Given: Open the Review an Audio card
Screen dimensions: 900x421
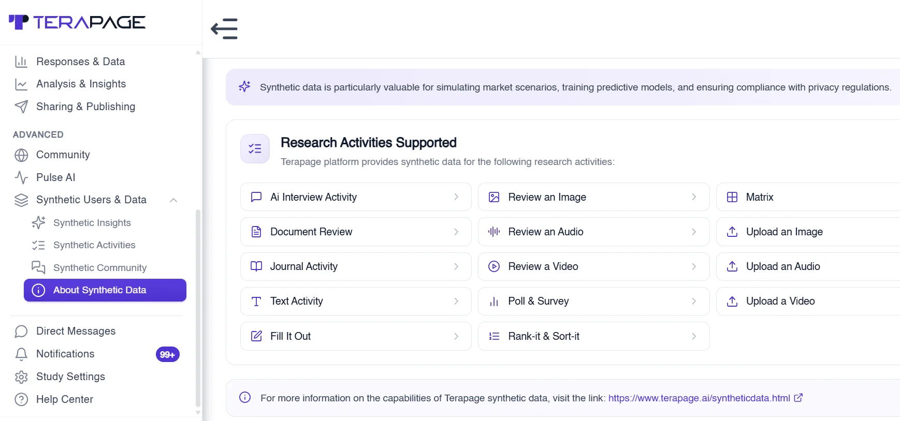Looking at the screenshot, I should coord(593,232).
